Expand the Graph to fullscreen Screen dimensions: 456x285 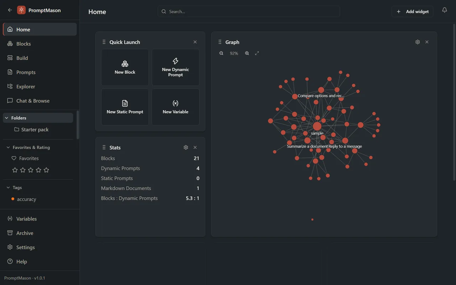coord(257,53)
